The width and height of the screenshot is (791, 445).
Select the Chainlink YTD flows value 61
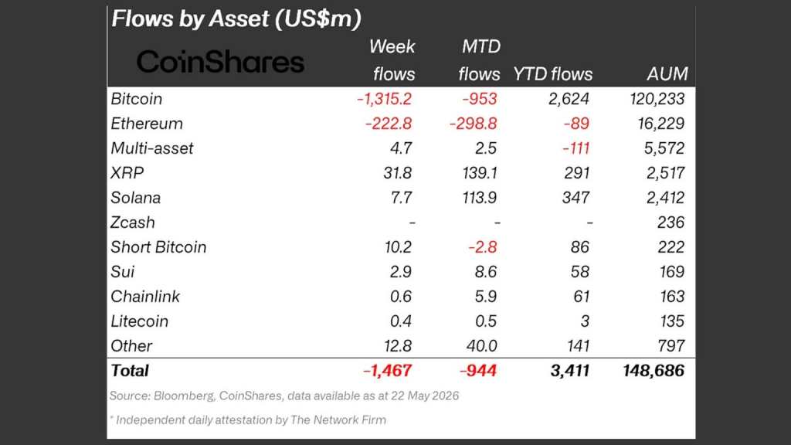(581, 297)
